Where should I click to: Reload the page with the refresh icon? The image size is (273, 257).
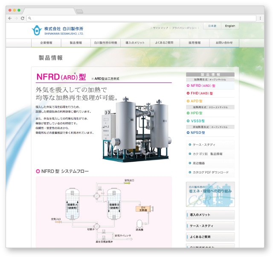coord(23,18)
